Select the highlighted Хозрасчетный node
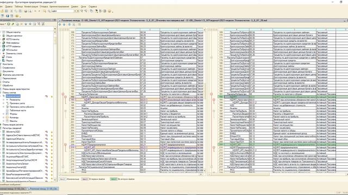The width and height of the screenshot is (348, 195). coord(13,96)
